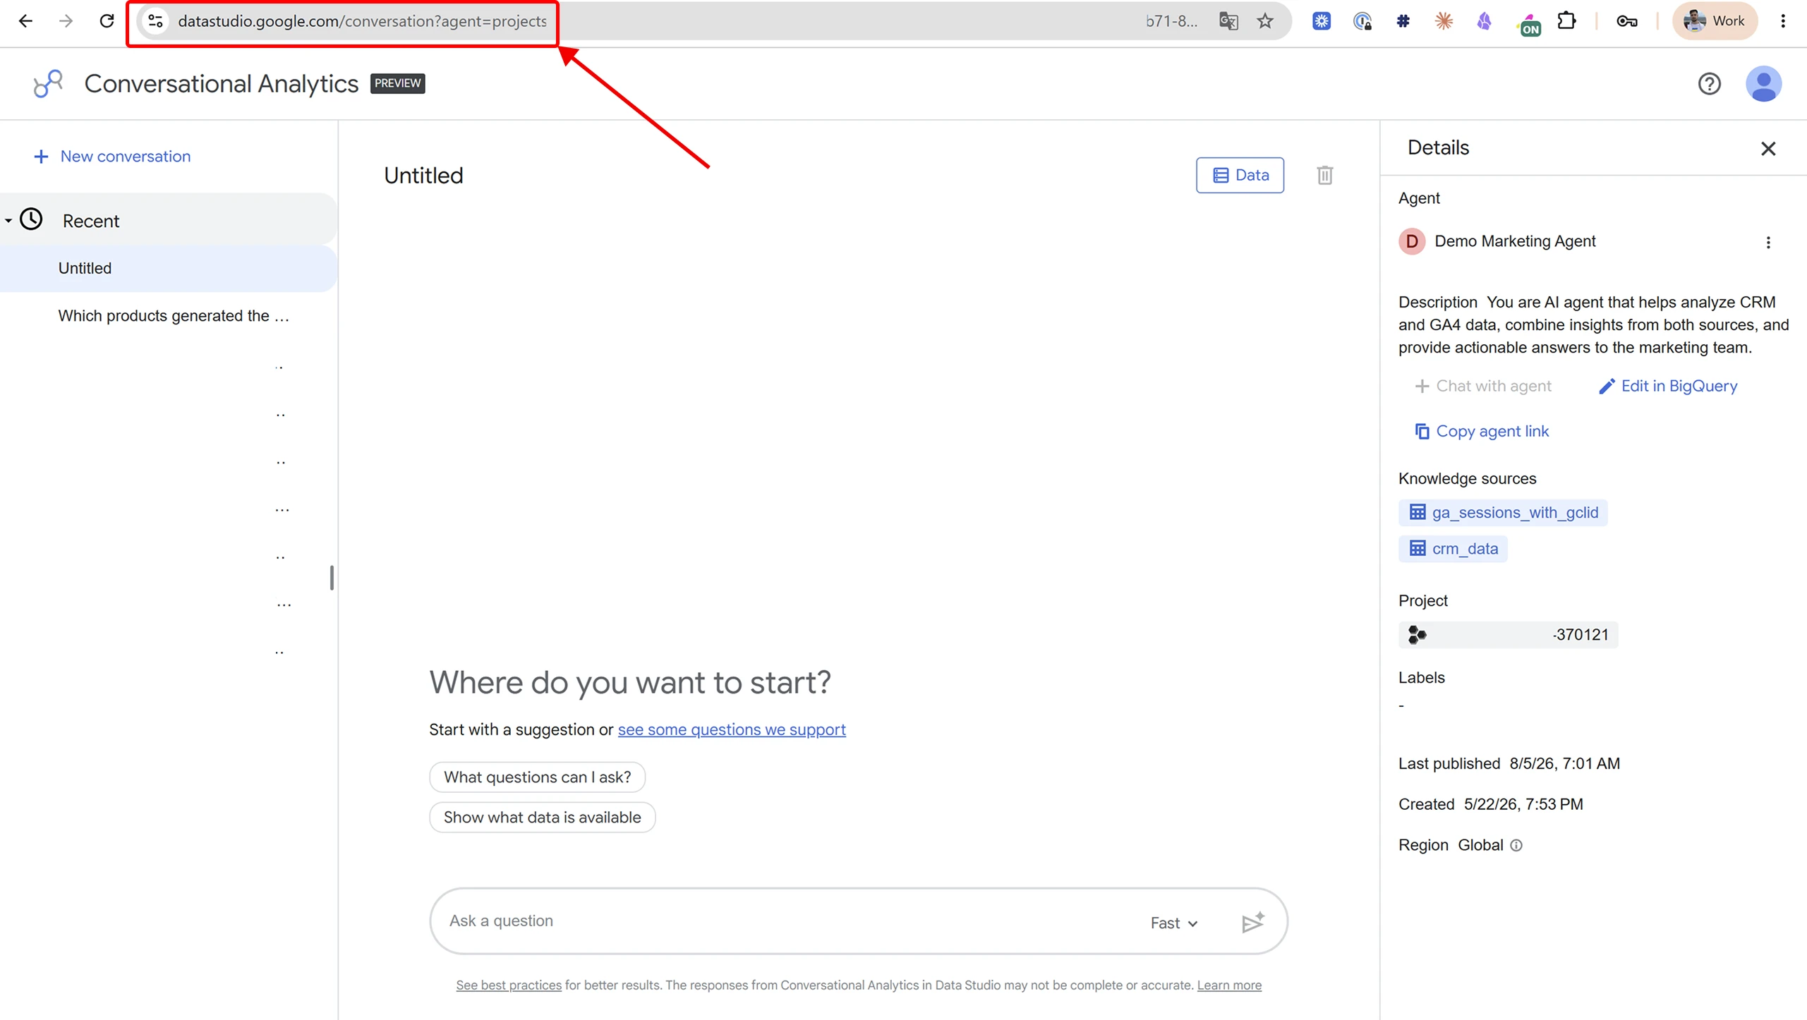The image size is (1807, 1020).
Task: Click the send question icon
Action: coord(1253,922)
